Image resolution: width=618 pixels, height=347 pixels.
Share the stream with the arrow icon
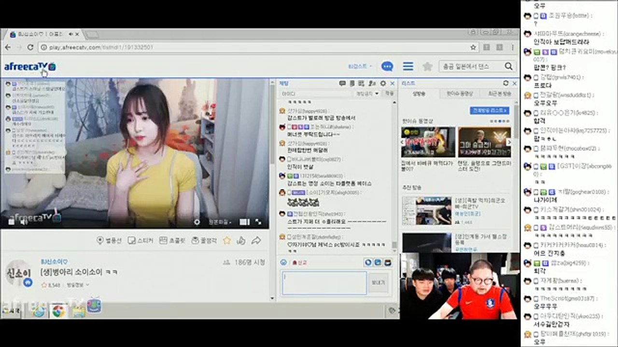coord(256,240)
